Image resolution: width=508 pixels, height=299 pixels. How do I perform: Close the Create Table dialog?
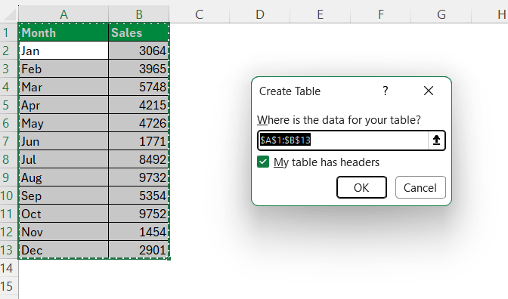(x=429, y=91)
